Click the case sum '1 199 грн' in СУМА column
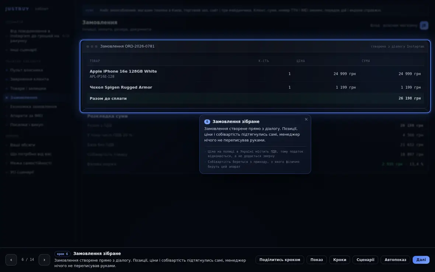Viewport: 435px width, 272px height. point(411,87)
